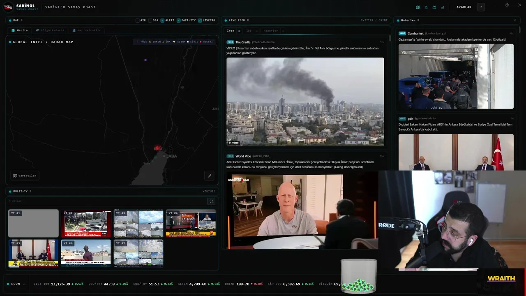Select the YT #7 camera grid thumbnail
The width and height of the screenshot is (526, 296).
tap(138, 253)
